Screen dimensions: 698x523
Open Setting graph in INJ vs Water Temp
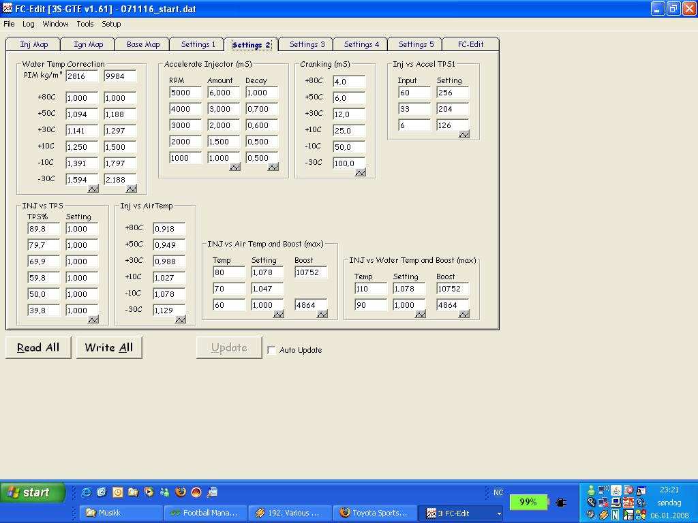click(x=421, y=314)
